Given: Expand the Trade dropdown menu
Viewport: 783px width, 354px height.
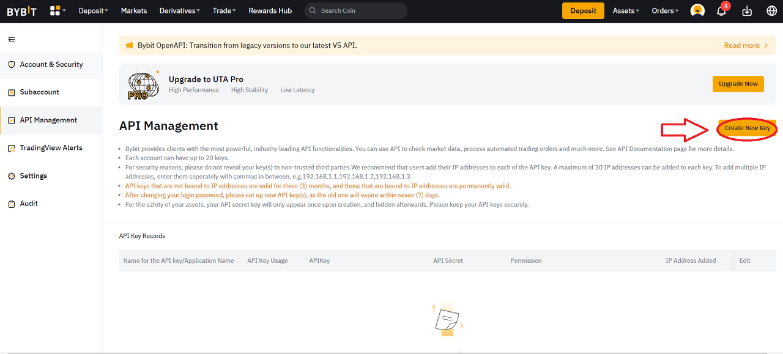Looking at the screenshot, I should click(x=225, y=10).
